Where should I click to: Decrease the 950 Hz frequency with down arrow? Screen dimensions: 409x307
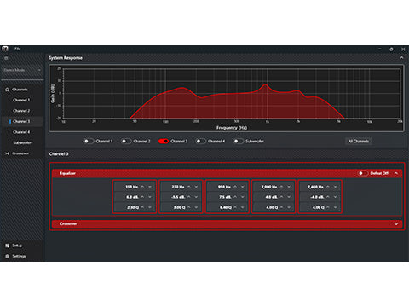[243, 187]
